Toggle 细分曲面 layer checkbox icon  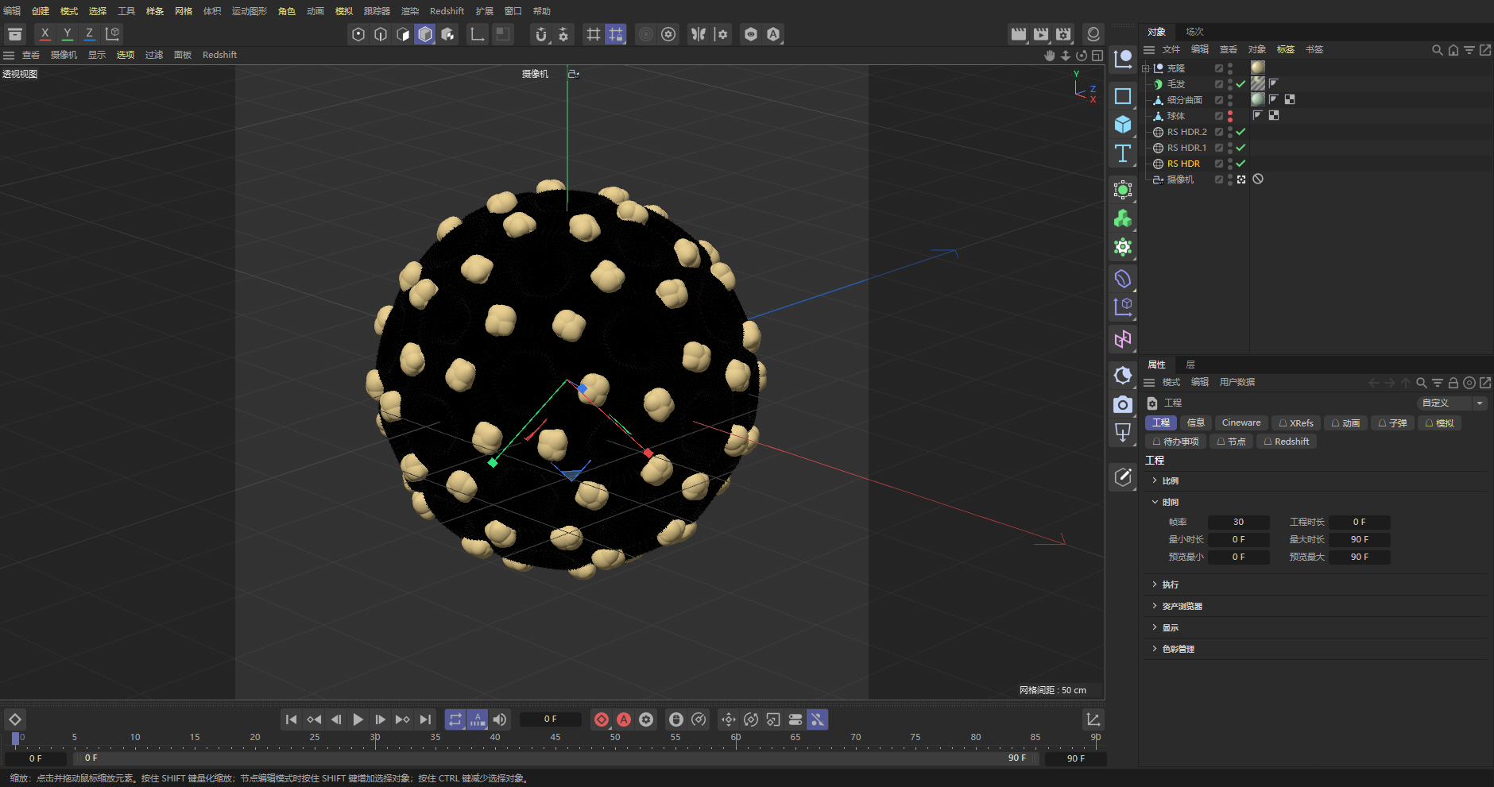pos(1219,100)
